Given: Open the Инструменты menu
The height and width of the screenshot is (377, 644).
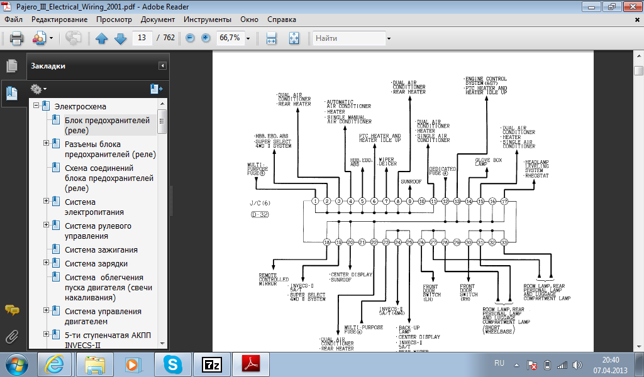Looking at the screenshot, I should [x=207, y=19].
